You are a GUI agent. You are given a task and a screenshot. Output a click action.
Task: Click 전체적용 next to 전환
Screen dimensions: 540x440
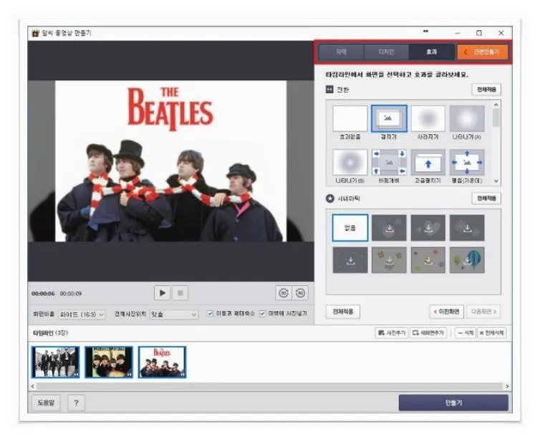pos(486,90)
